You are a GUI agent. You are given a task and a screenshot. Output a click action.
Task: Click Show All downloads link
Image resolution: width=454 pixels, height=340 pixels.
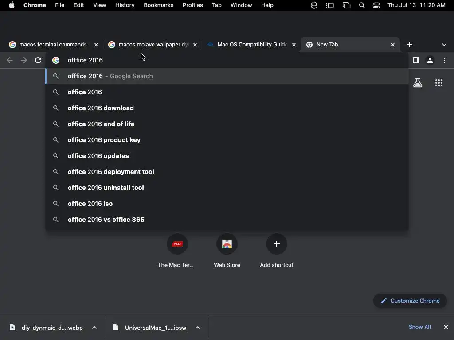[x=419, y=327]
